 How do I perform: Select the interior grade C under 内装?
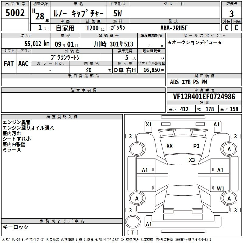coord(236,28)
